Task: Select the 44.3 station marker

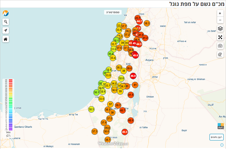Action: click(x=139, y=44)
